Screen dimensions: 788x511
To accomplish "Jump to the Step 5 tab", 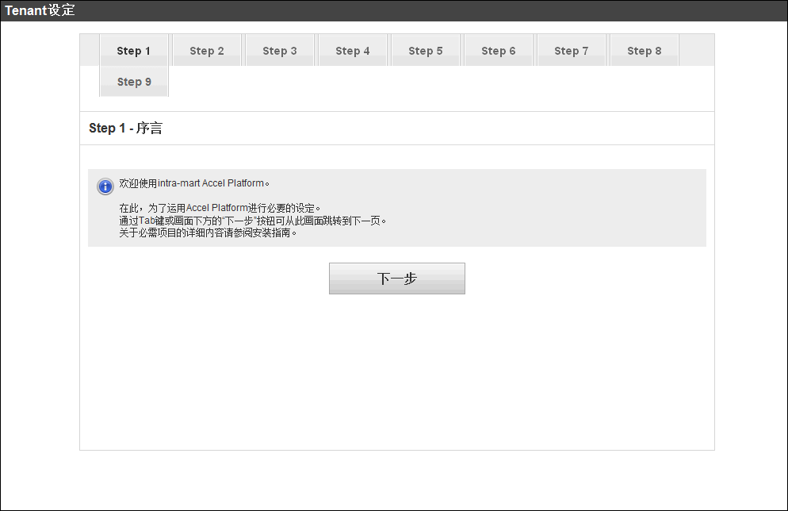I will 425,50.
